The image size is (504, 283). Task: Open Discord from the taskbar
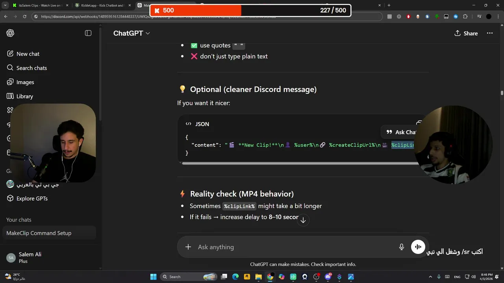click(x=328, y=277)
